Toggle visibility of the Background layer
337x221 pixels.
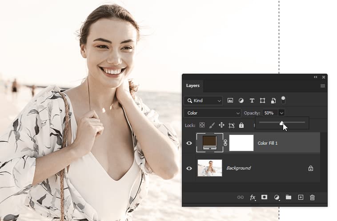(x=189, y=168)
